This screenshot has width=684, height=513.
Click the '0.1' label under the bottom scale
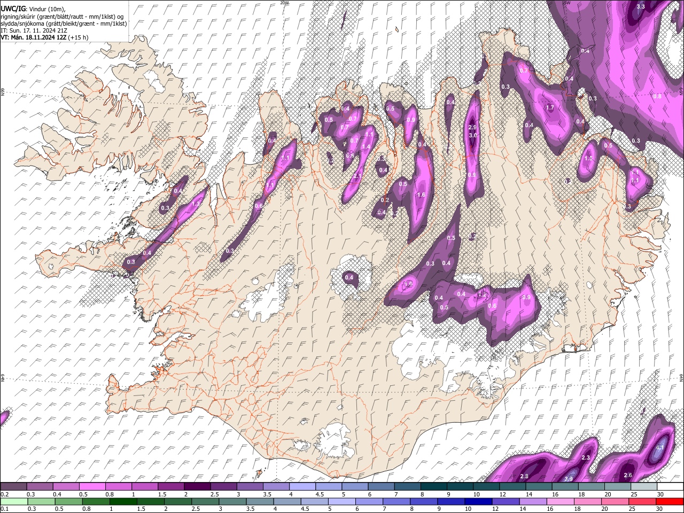click(x=4, y=509)
